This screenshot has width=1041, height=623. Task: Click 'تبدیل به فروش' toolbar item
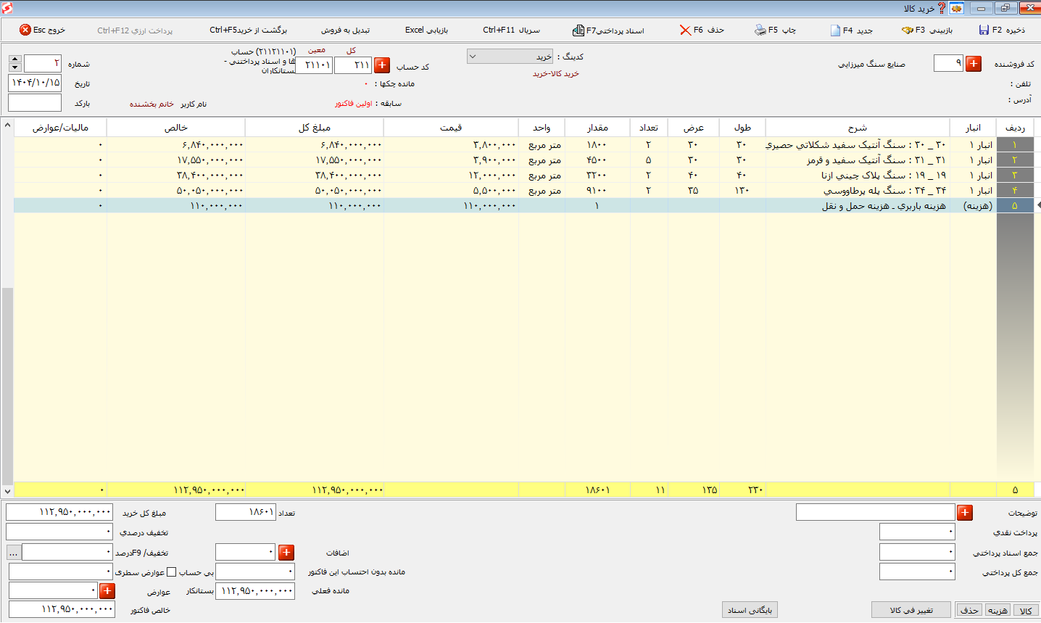pos(345,30)
